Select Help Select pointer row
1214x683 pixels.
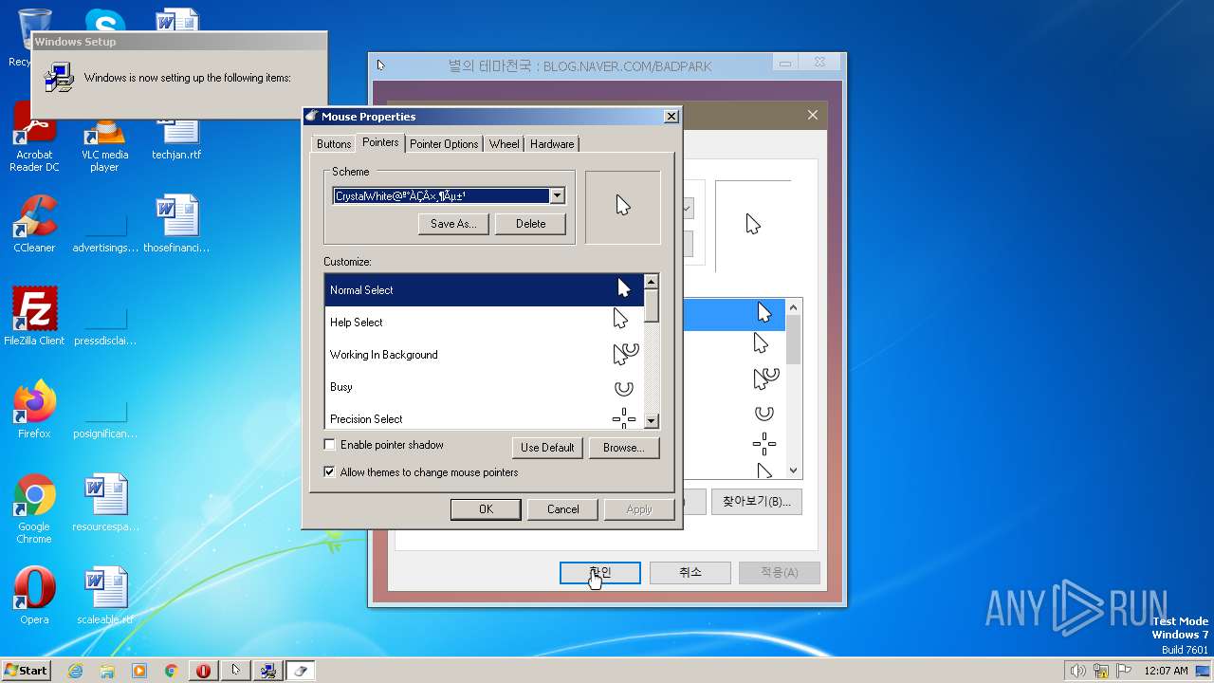[484, 323]
